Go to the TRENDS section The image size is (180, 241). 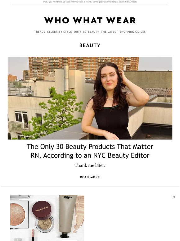point(40,32)
